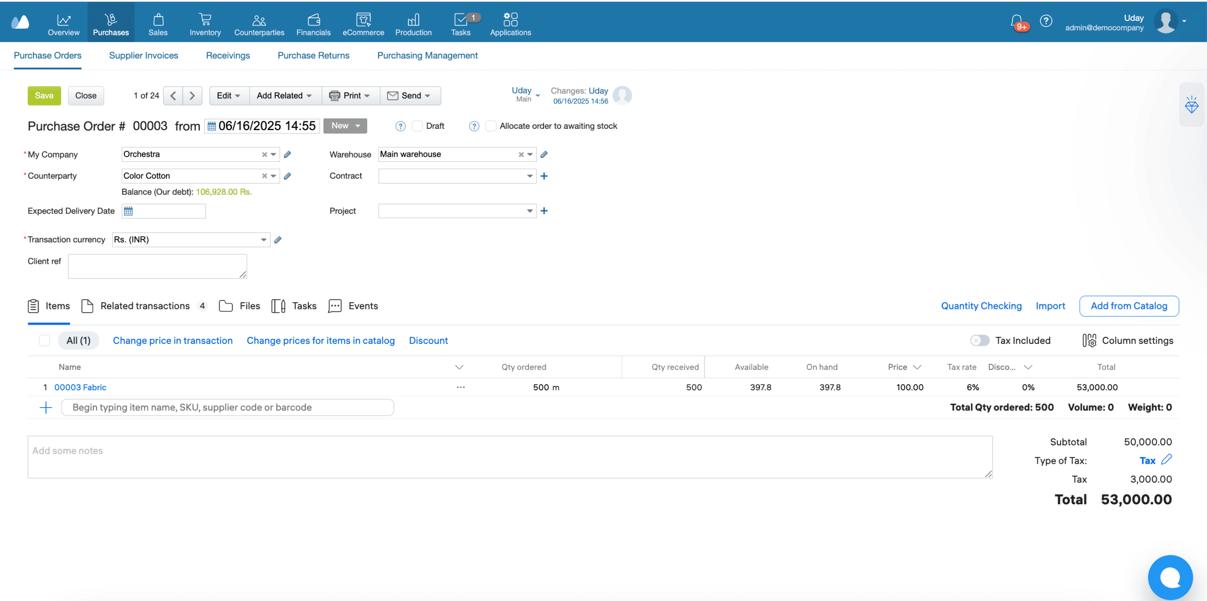Screen dimensions: 1207x601
Task: Add new contract plus icon
Action: pyautogui.click(x=544, y=176)
